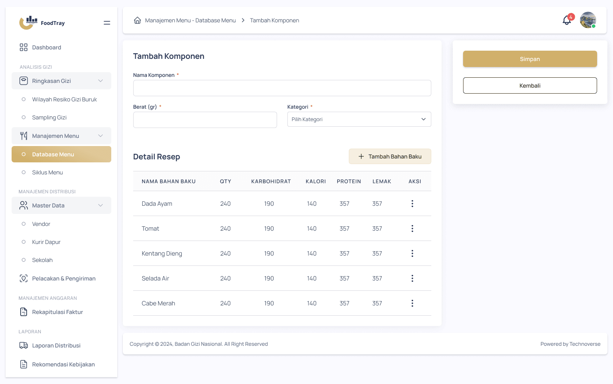The height and width of the screenshot is (384, 613).
Task: Collapse the sidebar with hamburger icon
Action: (107, 23)
